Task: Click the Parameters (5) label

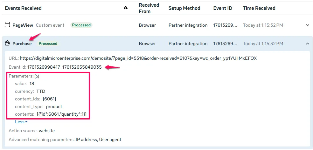Action: (24, 76)
